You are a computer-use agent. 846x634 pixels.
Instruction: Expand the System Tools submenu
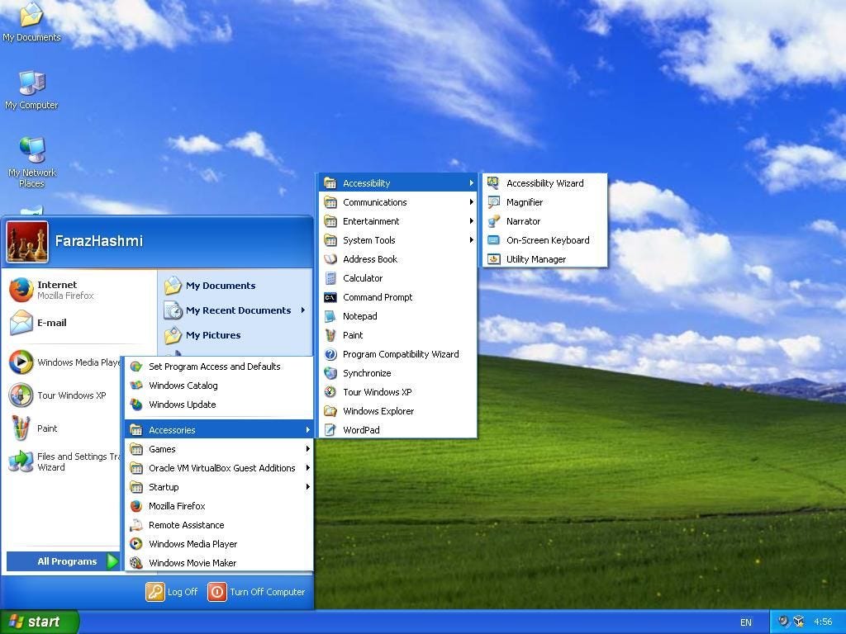tap(368, 239)
